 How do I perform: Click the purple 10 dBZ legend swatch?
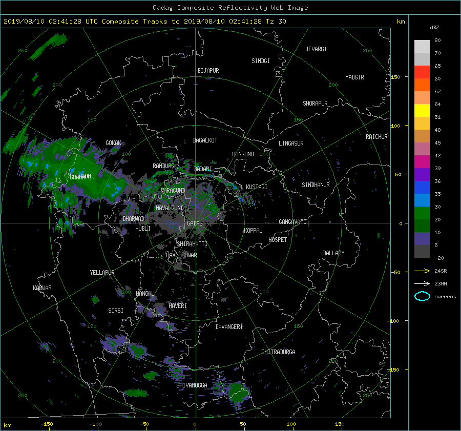click(x=422, y=239)
